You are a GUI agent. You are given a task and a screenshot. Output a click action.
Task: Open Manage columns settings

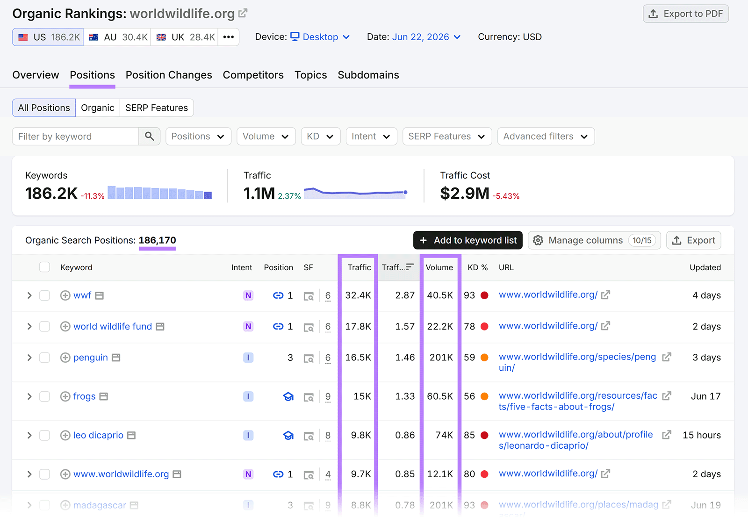594,240
